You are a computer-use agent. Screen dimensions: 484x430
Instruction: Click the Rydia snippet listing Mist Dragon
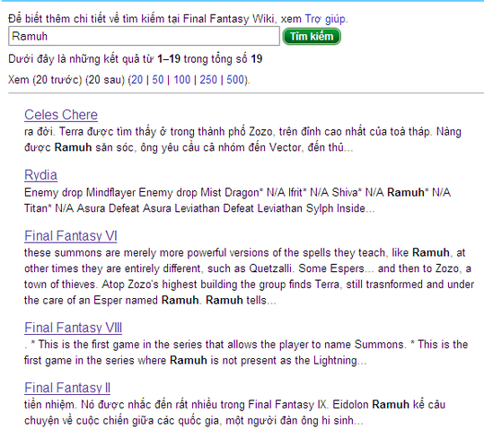tap(238, 200)
